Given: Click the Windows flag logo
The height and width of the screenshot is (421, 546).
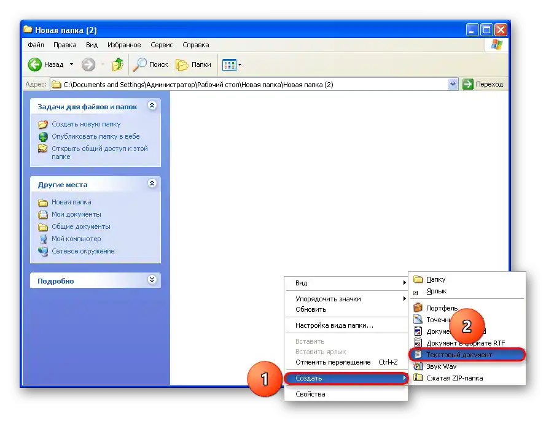Looking at the screenshot, I should click(x=496, y=45).
